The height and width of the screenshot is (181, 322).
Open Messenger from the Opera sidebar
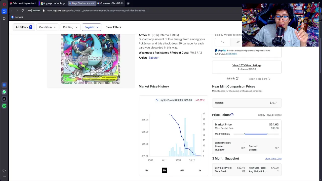pyautogui.click(x=4, y=85)
